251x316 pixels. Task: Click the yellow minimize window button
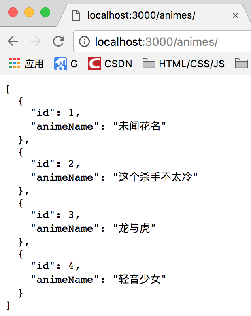click(x=29, y=12)
